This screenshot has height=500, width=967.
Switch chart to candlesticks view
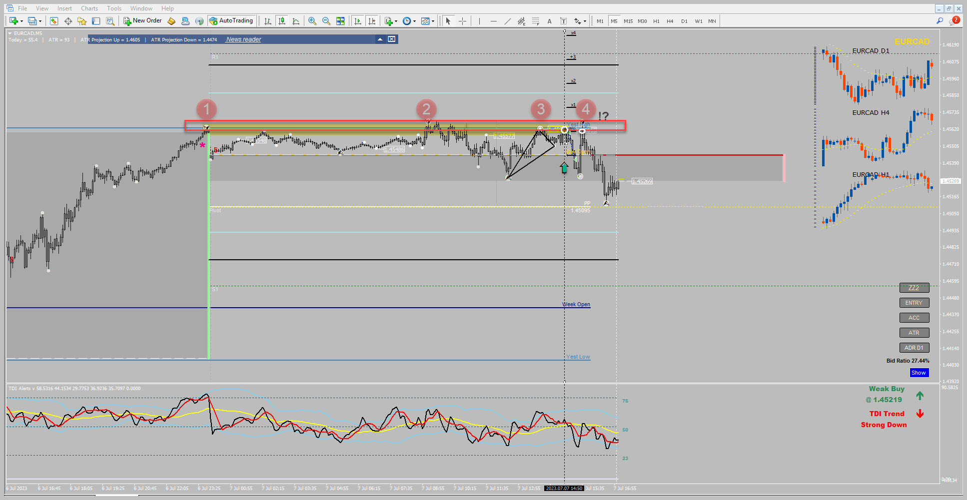point(282,21)
